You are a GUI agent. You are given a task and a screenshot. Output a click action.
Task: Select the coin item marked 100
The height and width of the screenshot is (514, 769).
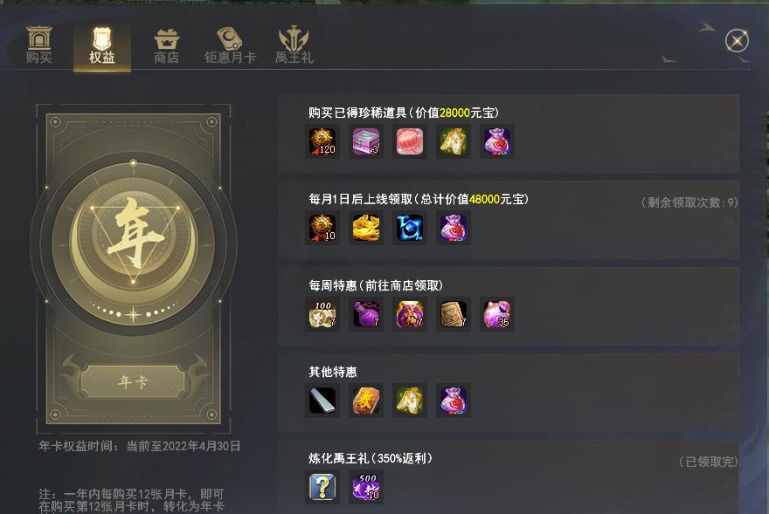(322, 314)
